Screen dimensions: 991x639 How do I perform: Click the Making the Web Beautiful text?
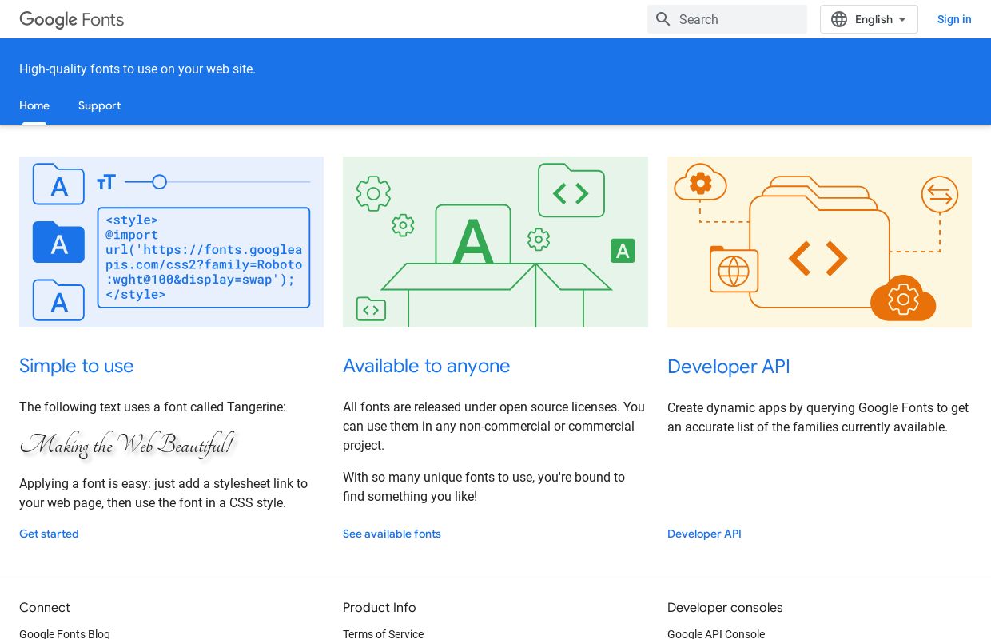127,444
